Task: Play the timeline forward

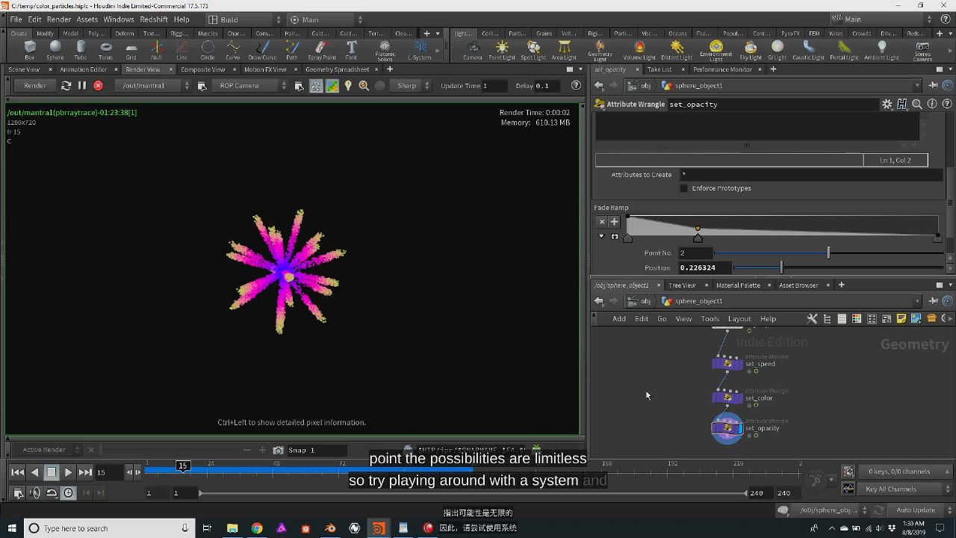Action: click(68, 472)
